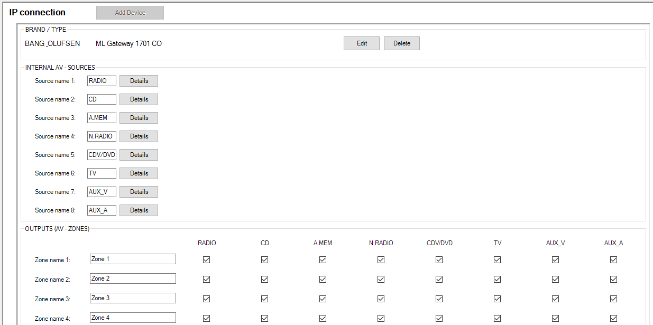Show Details for the A.MEM source

tap(139, 118)
